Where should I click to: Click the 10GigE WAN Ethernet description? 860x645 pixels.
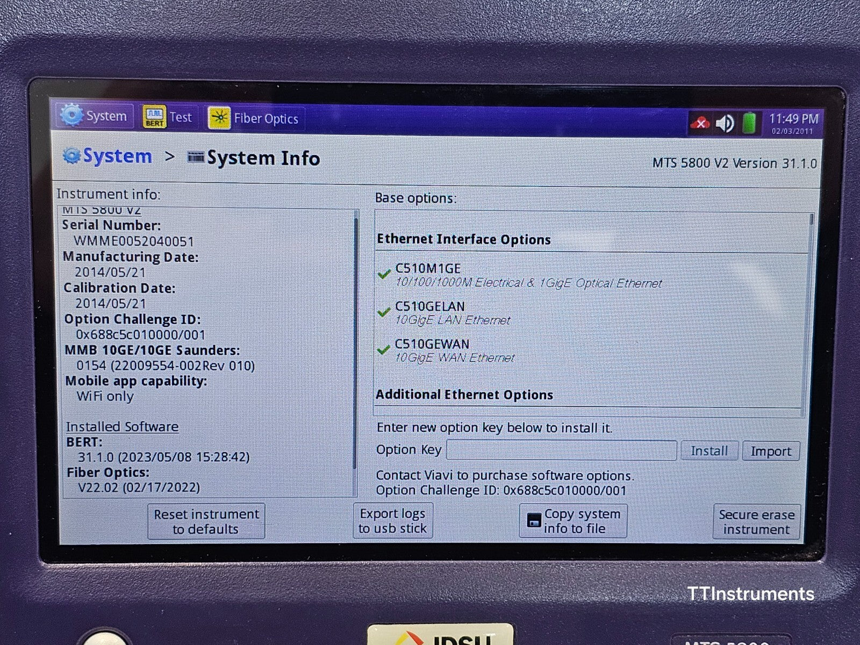455,358
